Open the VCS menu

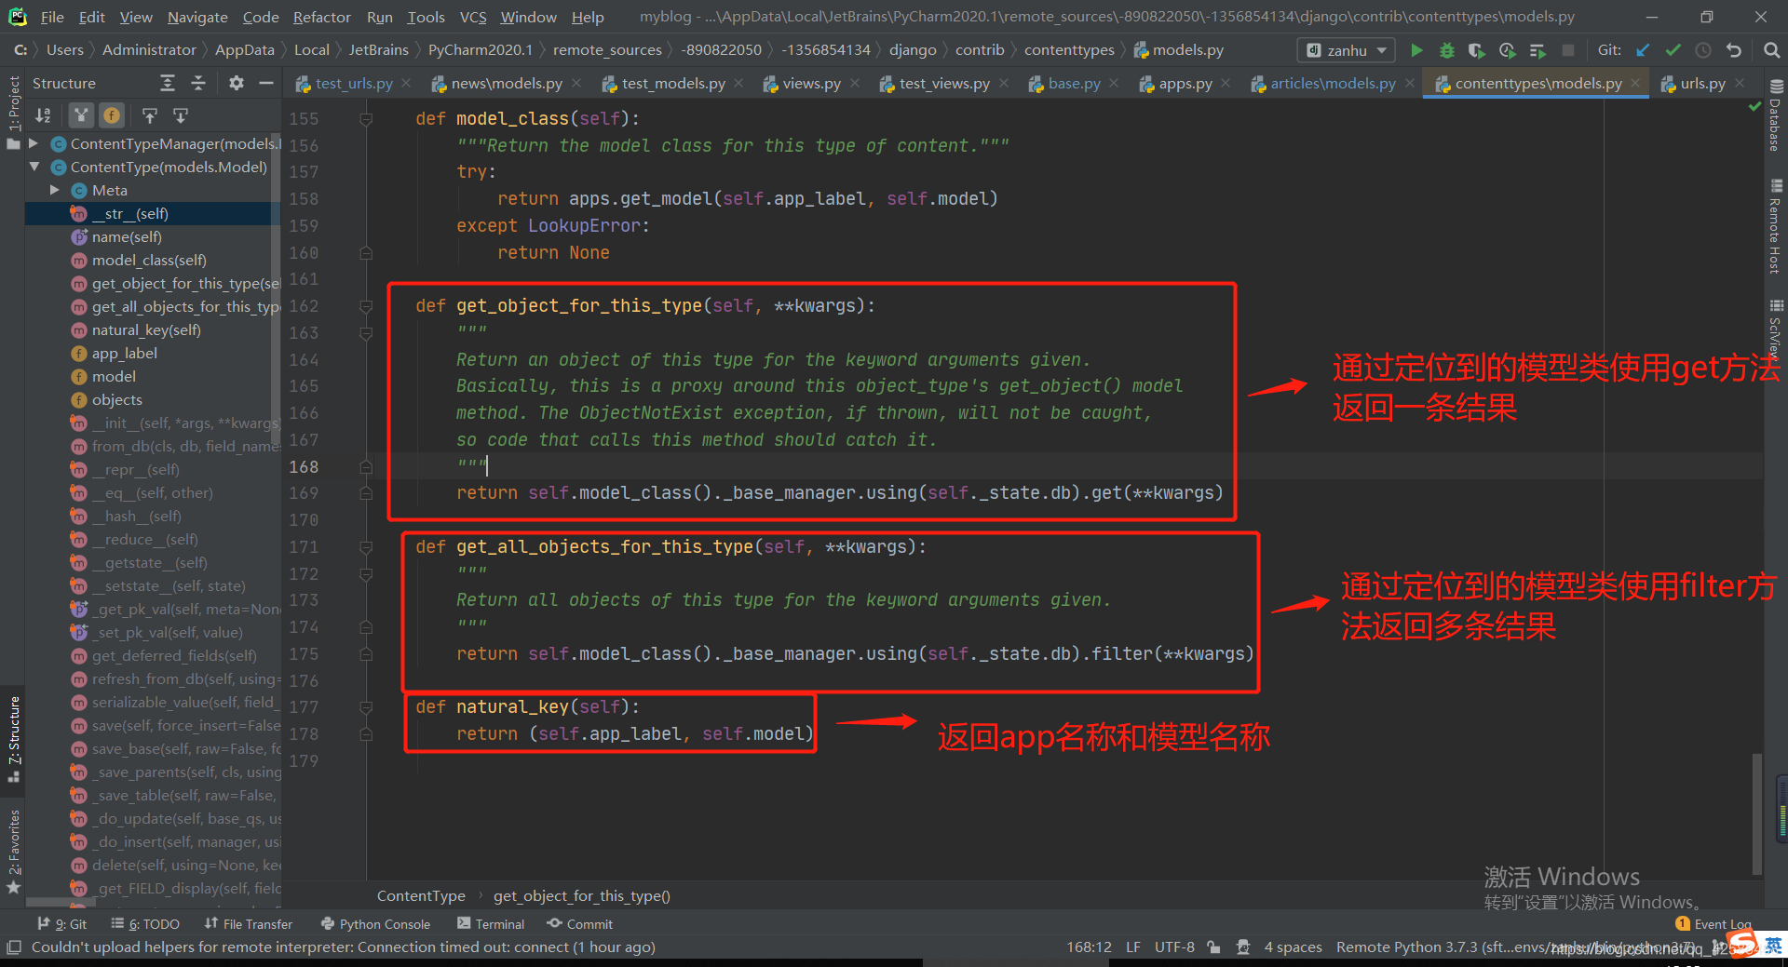pos(473,17)
